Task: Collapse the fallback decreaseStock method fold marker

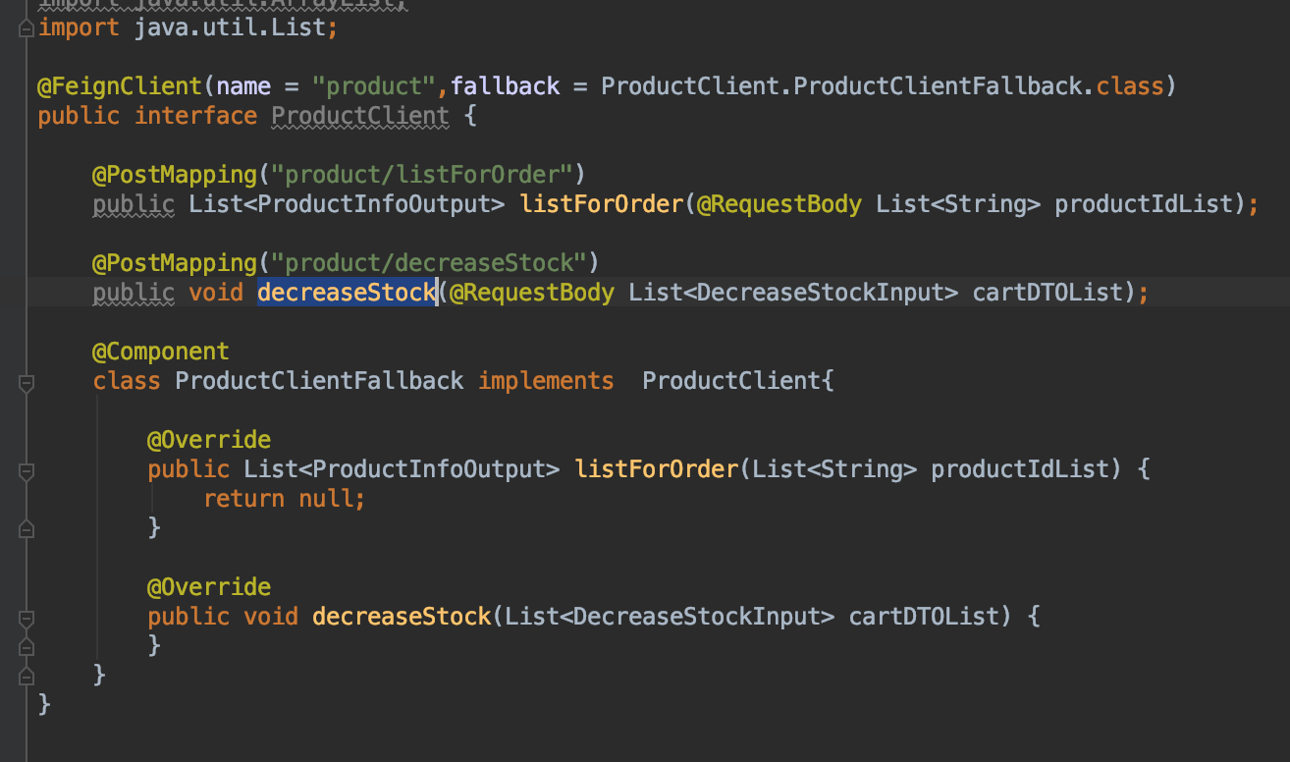Action: (27, 619)
